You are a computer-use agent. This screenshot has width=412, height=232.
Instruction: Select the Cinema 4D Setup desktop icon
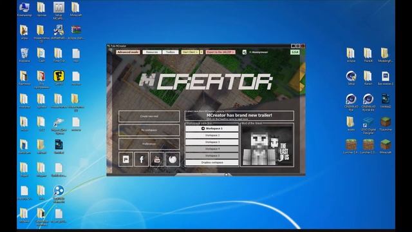point(351,78)
